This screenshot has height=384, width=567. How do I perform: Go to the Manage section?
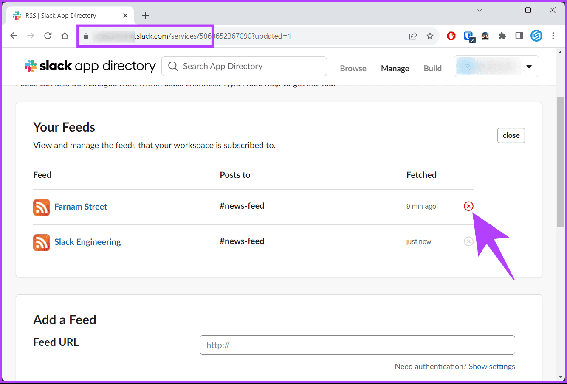pos(395,69)
